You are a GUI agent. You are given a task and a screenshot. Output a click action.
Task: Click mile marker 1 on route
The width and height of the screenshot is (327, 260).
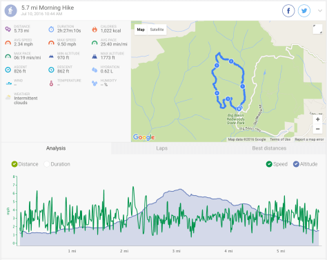click(x=243, y=86)
